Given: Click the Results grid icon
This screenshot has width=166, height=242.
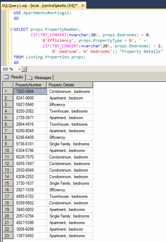Looking at the screenshot, I should click(6, 77).
